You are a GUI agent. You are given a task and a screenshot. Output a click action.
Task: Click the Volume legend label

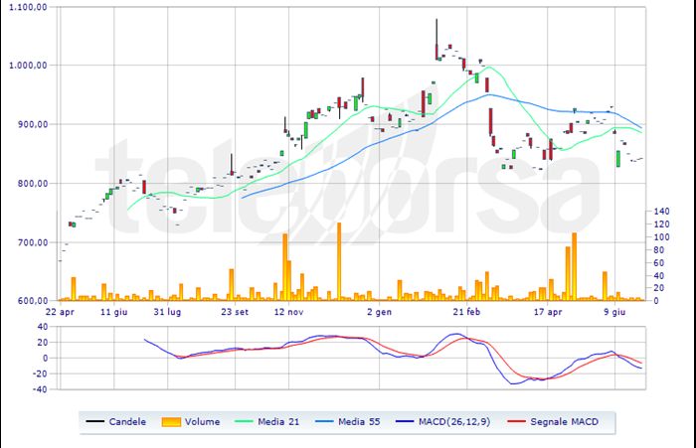point(202,422)
